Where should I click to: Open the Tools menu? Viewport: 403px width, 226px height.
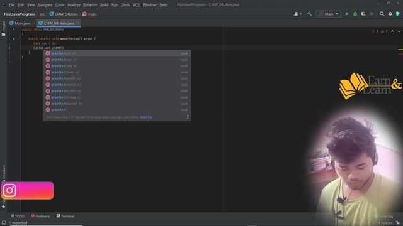(125, 5)
